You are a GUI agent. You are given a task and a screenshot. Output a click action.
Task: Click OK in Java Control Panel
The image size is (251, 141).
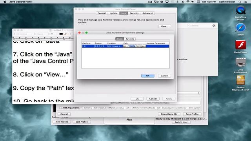[137, 99]
